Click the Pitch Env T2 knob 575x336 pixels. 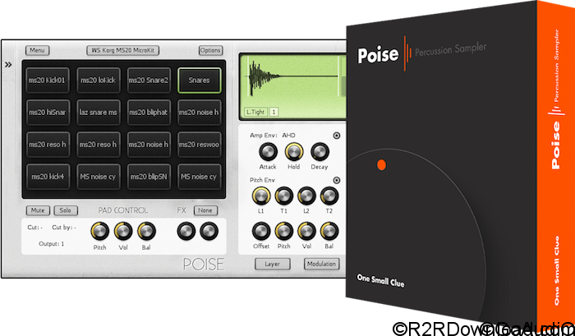[x=329, y=196]
